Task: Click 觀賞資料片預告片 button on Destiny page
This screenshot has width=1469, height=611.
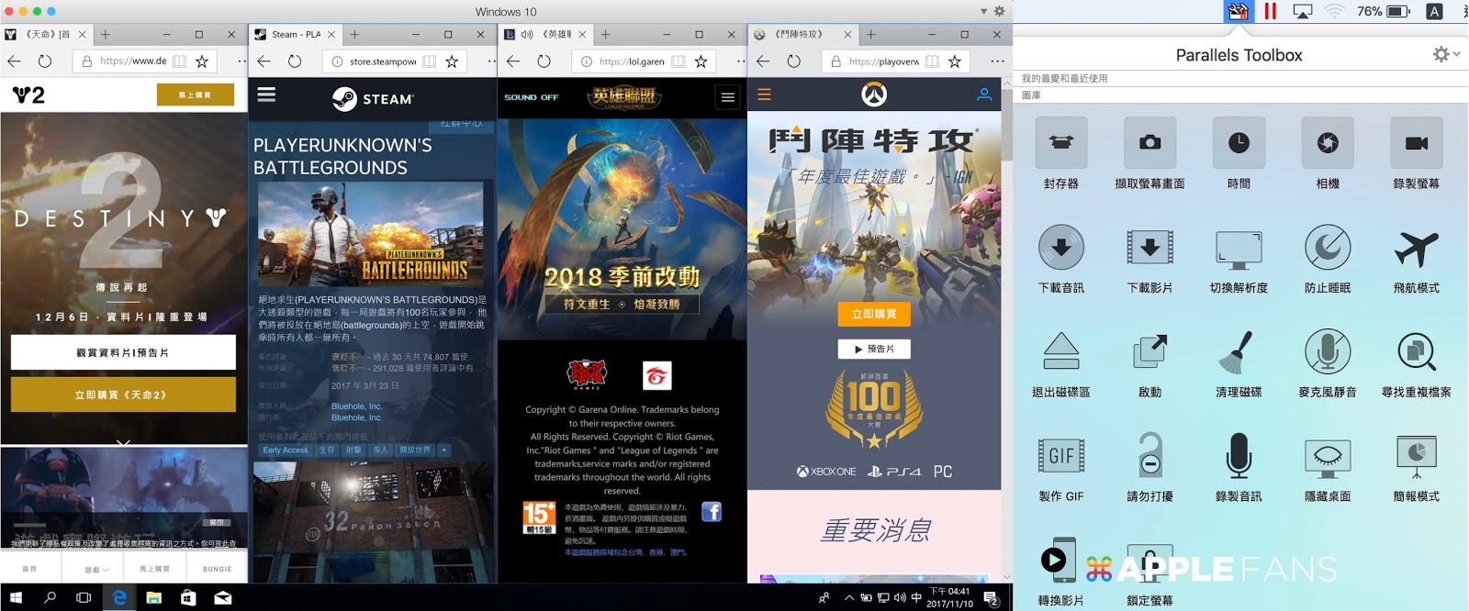Action: pyautogui.click(x=123, y=352)
